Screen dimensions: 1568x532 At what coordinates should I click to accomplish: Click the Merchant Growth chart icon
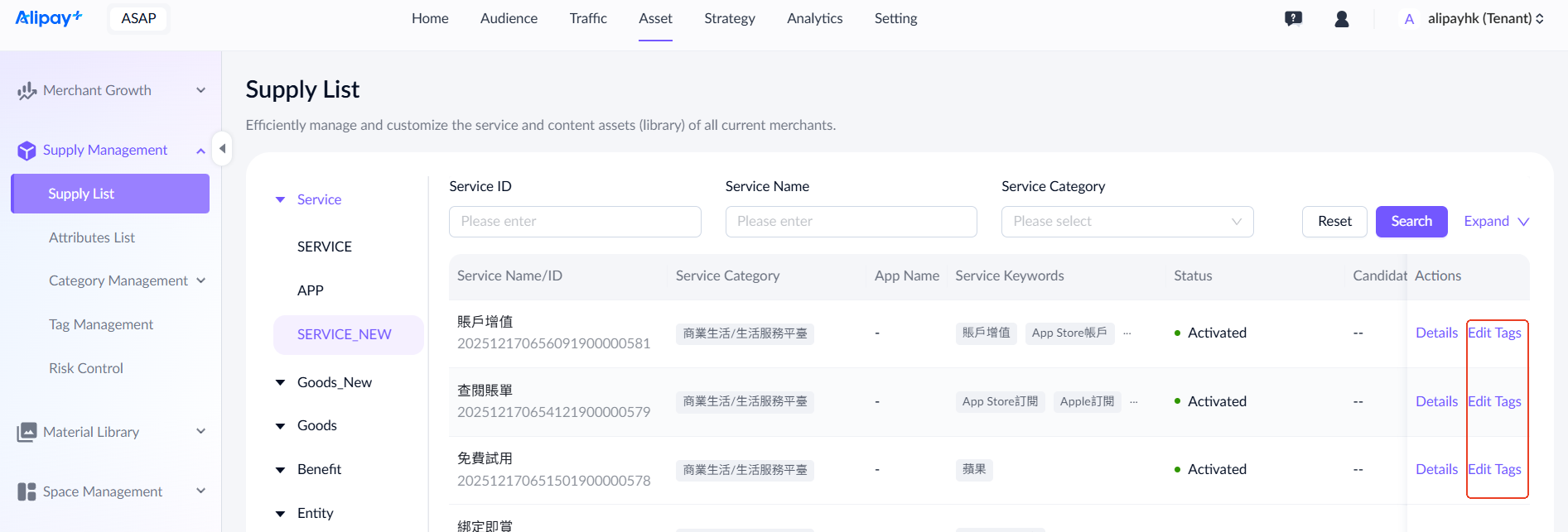[x=27, y=90]
